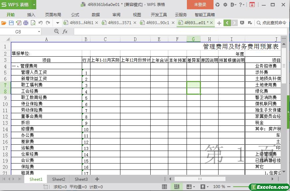Add a new sheet with plus button

[97, 179]
